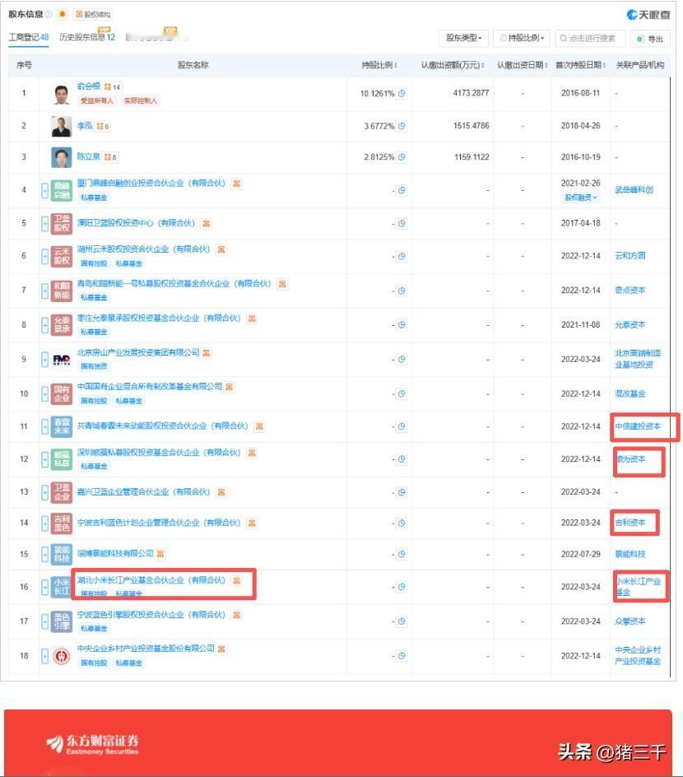The height and width of the screenshot is (777, 683).
Task: Click the 蓝色引擎 logo tile
Action: (x=62, y=621)
